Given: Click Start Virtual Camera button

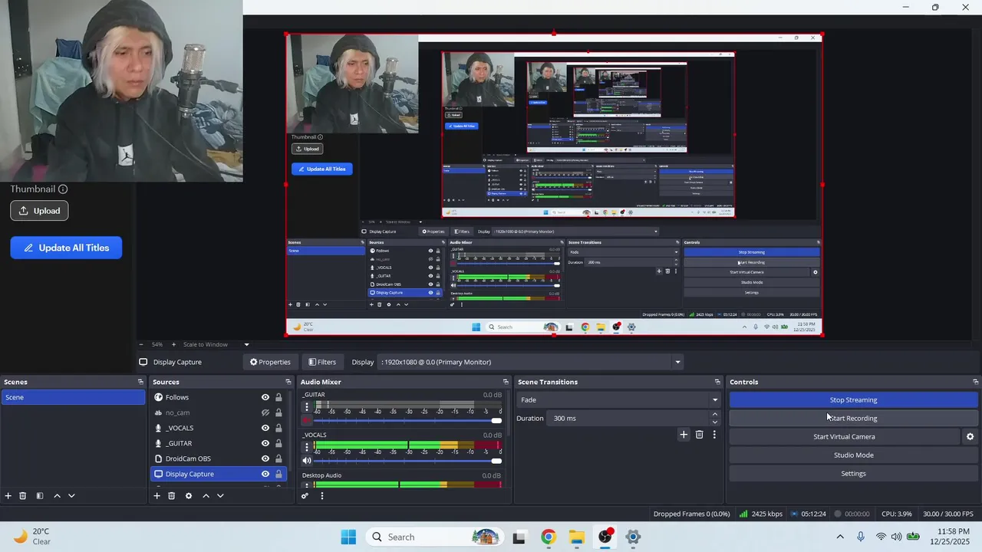Looking at the screenshot, I should (844, 437).
